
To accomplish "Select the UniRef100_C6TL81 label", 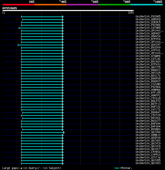I will 148,59.
